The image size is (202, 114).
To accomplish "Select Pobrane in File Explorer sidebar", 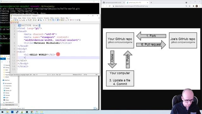I will [7, 95].
